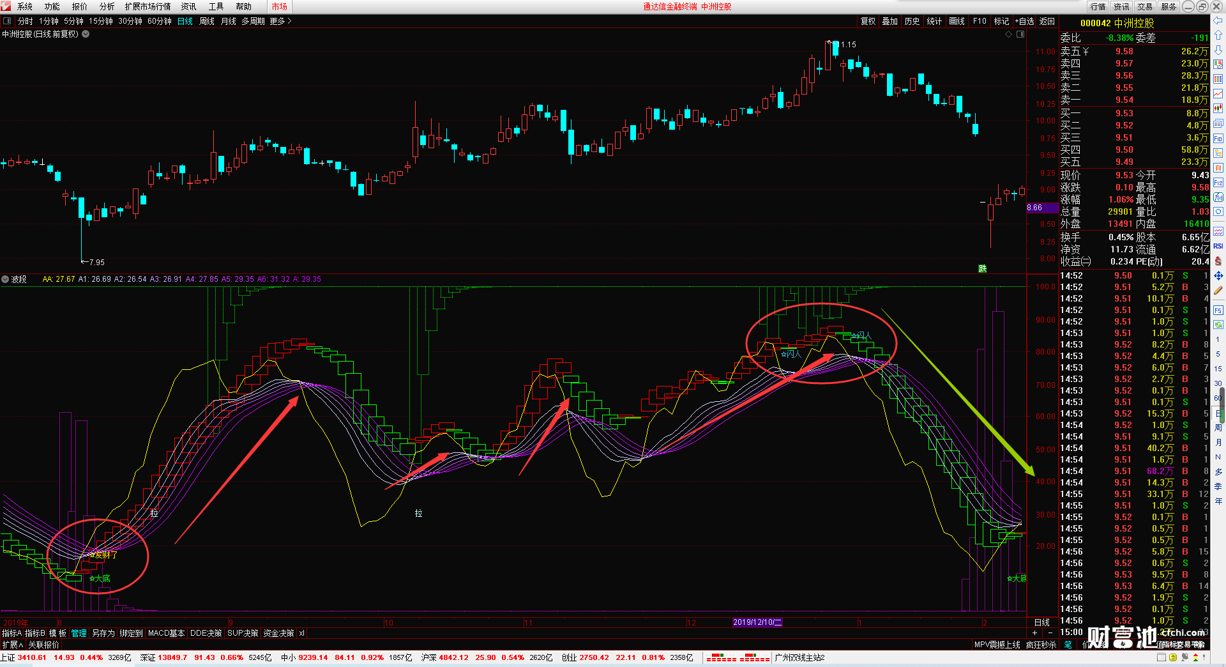This screenshot has height=667, width=1226.
Task: Click the 返回 return button
Action: [x=1047, y=21]
